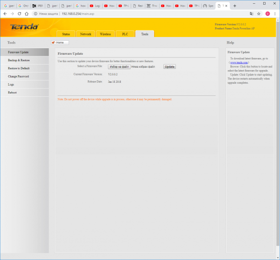Open the www.tenda.com link

(239, 63)
